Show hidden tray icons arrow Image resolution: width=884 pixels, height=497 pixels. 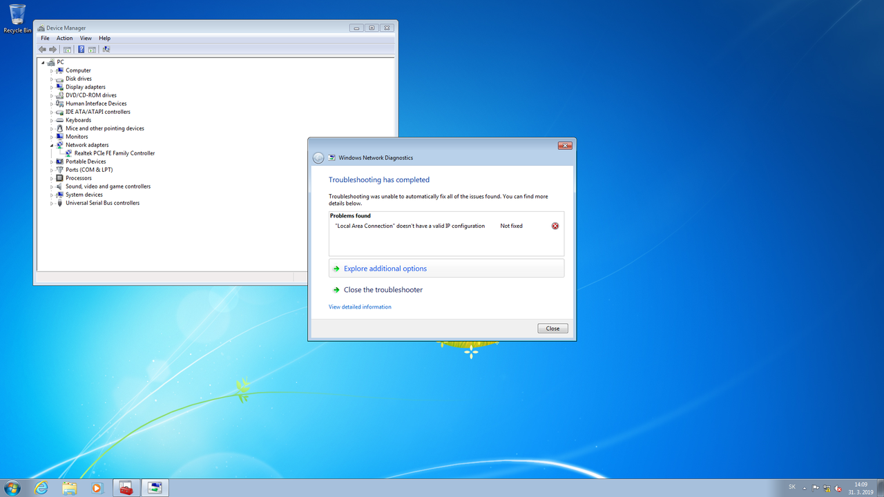tap(805, 488)
